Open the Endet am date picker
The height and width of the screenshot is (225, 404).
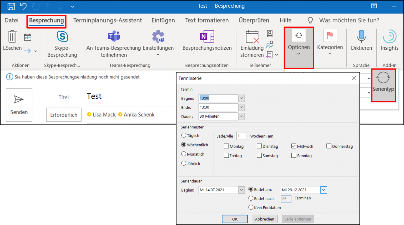pyautogui.click(x=324, y=190)
